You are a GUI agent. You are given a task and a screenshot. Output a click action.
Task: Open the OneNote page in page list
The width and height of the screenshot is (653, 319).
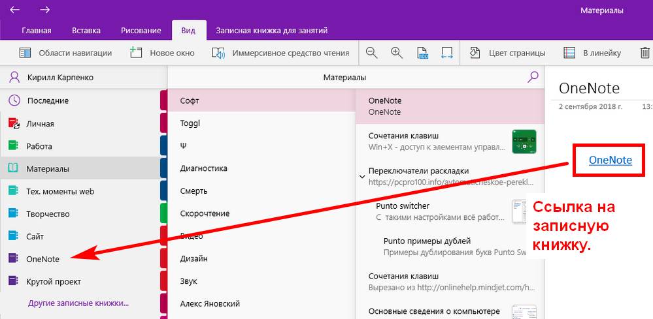pos(450,106)
